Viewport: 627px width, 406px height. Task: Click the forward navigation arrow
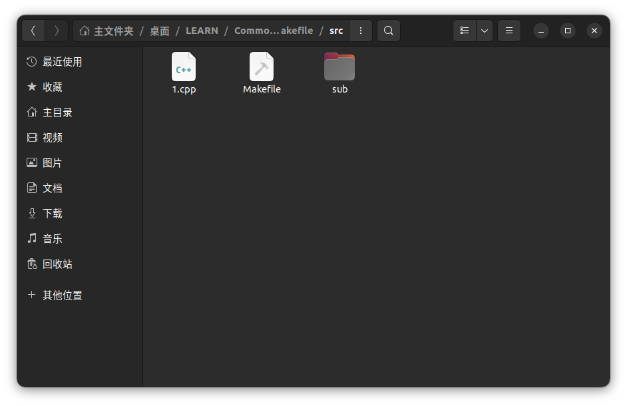click(x=57, y=31)
